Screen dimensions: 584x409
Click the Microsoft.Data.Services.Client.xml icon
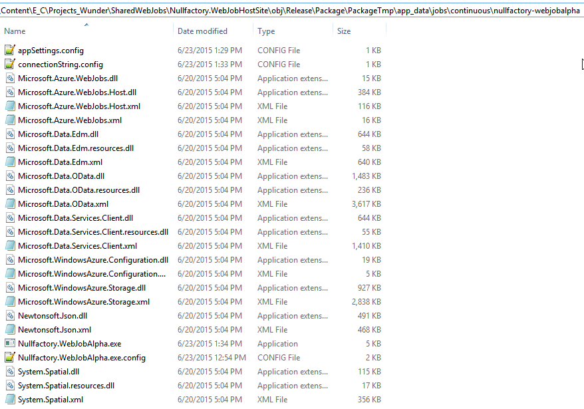pos(10,246)
